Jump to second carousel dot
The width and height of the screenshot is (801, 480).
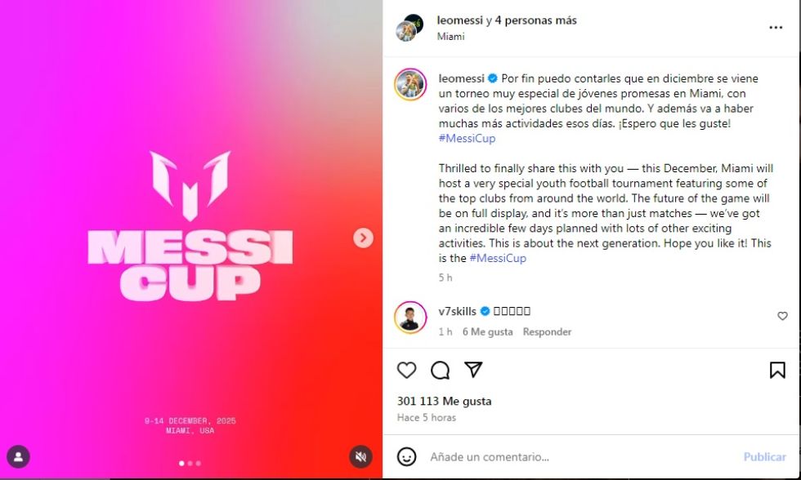(x=190, y=463)
